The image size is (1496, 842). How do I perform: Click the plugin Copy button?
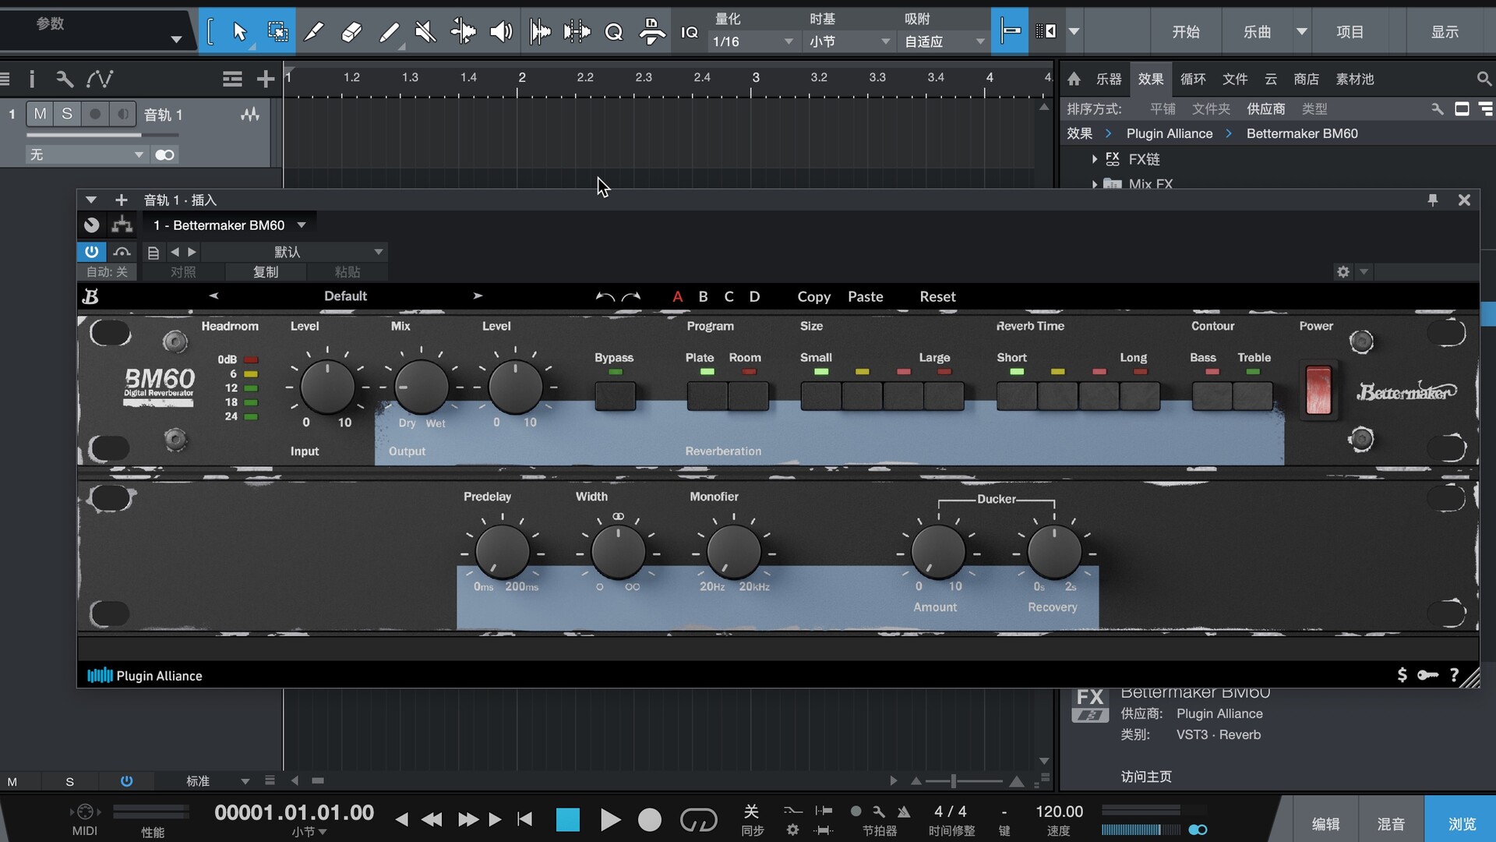(813, 296)
